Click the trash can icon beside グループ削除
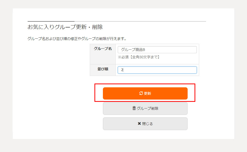Viewport: 247px width, 152px height. click(134, 108)
